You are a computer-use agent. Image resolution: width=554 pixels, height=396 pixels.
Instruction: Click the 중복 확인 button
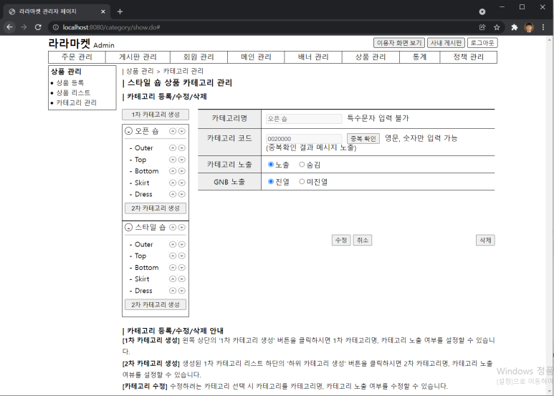(363, 138)
